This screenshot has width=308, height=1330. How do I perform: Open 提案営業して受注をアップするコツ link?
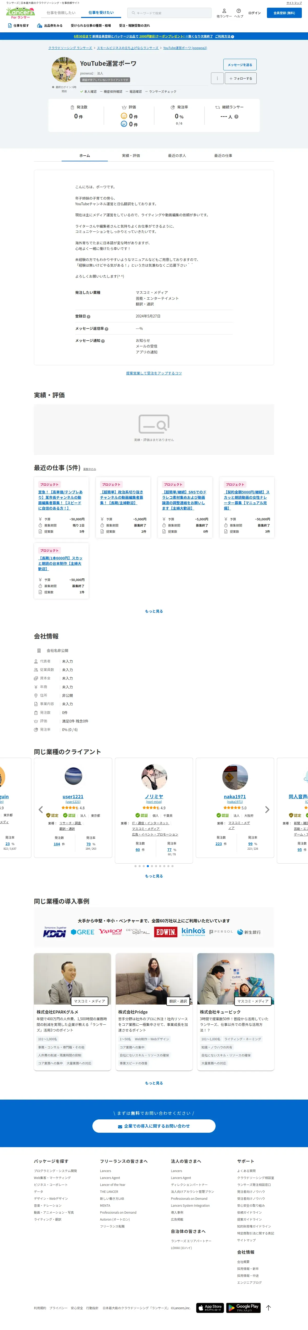coord(154,373)
